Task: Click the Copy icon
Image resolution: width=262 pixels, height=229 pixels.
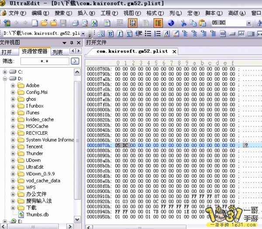Action: pos(193,23)
